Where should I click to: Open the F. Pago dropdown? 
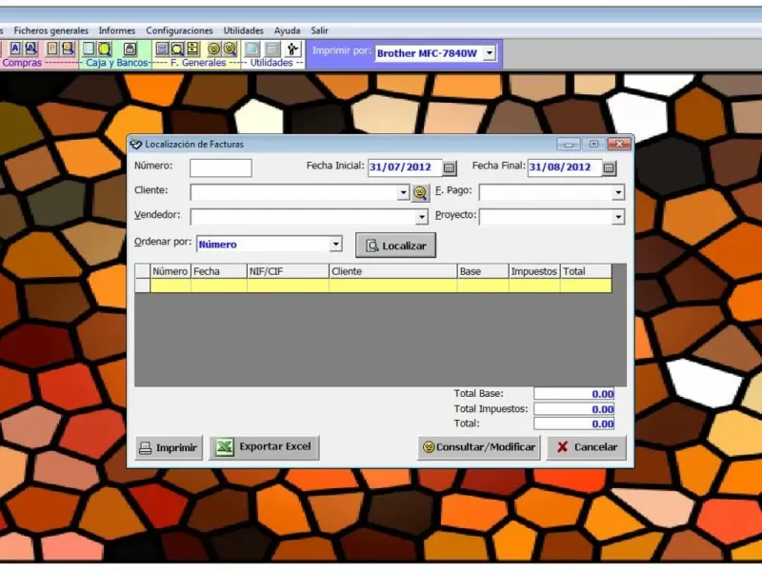pos(617,193)
